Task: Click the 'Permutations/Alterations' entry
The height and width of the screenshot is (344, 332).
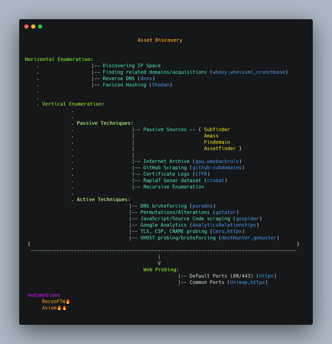Action: 175,212
